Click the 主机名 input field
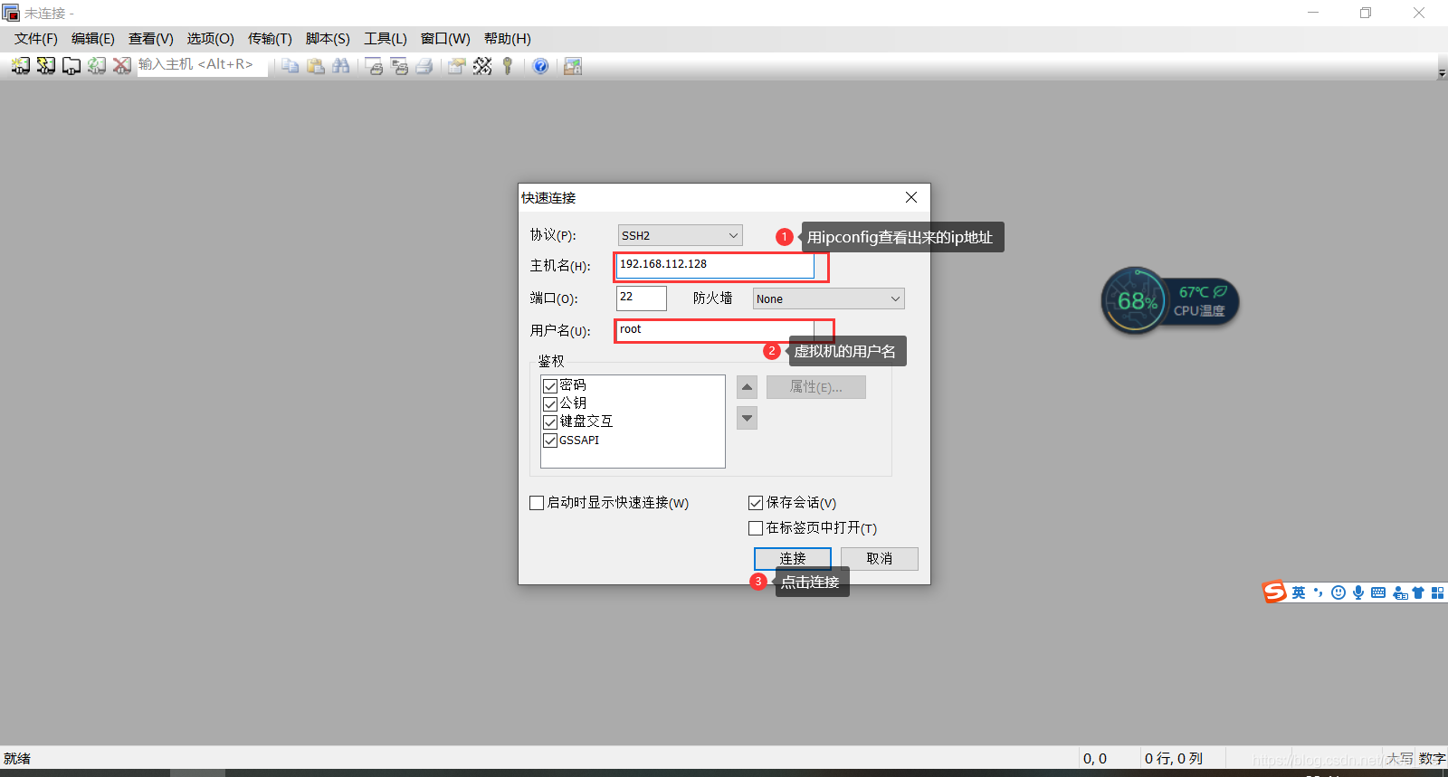Image resolution: width=1448 pixels, height=777 pixels. click(x=715, y=265)
